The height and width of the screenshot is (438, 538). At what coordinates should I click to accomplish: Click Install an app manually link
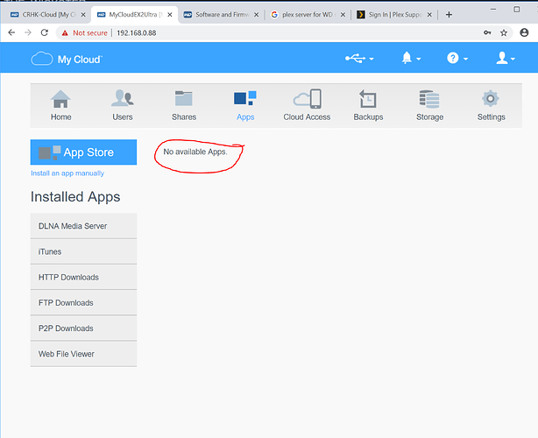[67, 173]
